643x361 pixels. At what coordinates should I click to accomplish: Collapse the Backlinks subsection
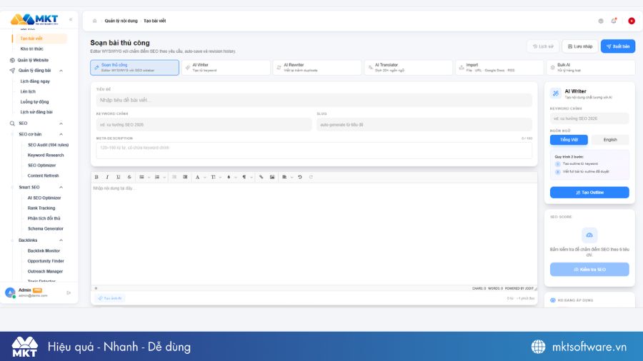pyautogui.click(x=61, y=240)
